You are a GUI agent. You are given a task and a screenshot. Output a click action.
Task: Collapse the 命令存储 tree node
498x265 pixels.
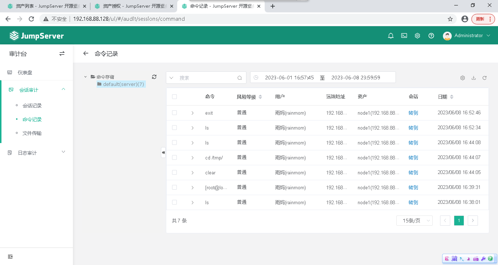pyautogui.click(x=86, y=77)
